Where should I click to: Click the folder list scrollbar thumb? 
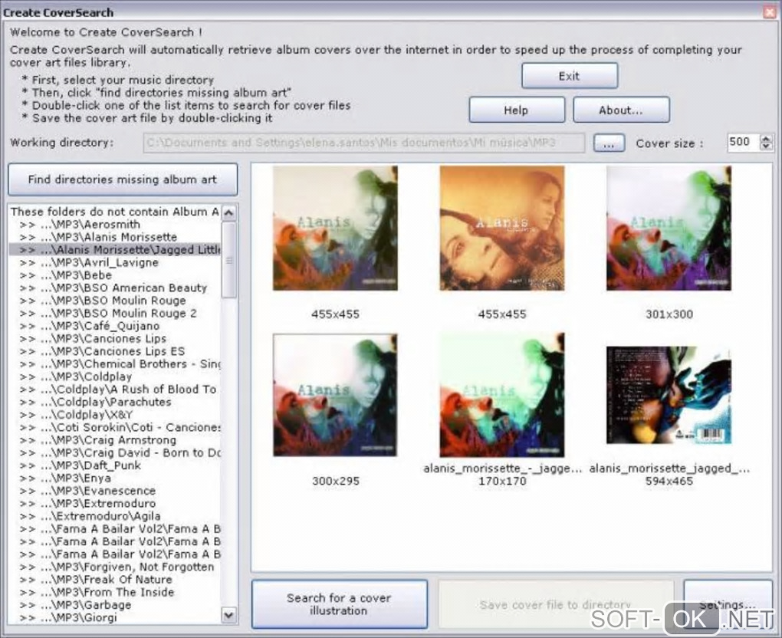229,260
